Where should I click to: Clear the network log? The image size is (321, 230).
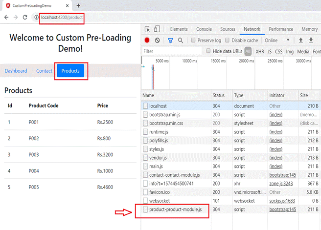point(157,40)
